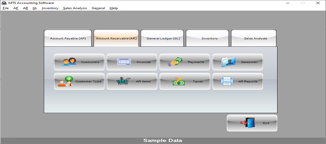Select the AR Items shopping cart icon
The width and height of the screenshot is (326, 144).
tap(123, 81)
